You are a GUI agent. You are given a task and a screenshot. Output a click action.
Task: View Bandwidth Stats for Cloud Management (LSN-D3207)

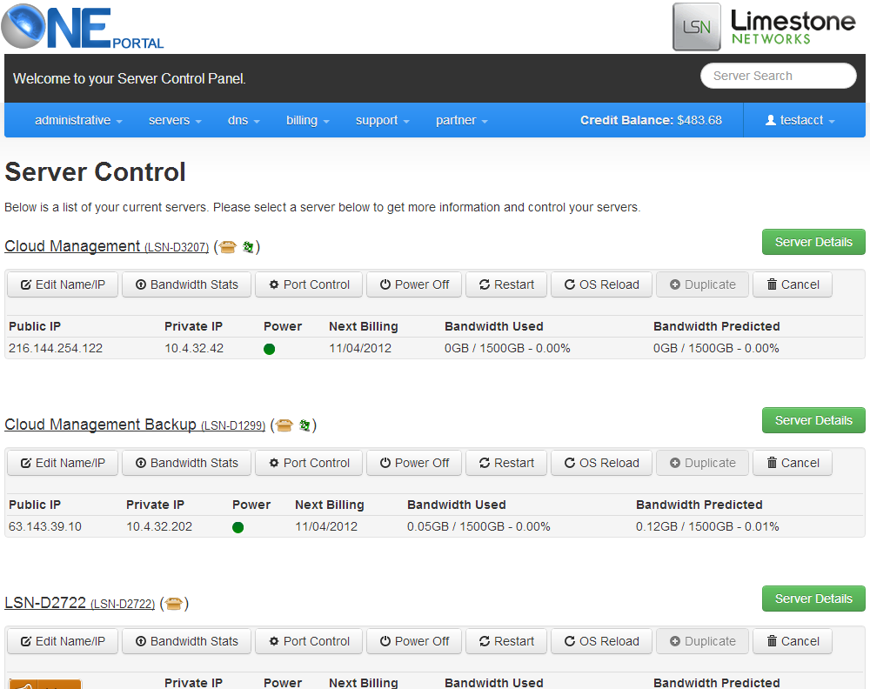[186, 284]
